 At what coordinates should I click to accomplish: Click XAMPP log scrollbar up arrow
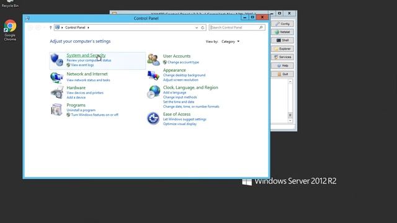[290, 82]
